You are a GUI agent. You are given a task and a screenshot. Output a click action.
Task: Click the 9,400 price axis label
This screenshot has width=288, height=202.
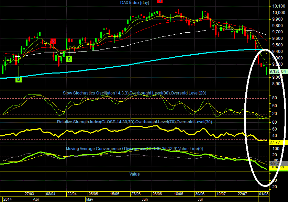click(277, 52)
